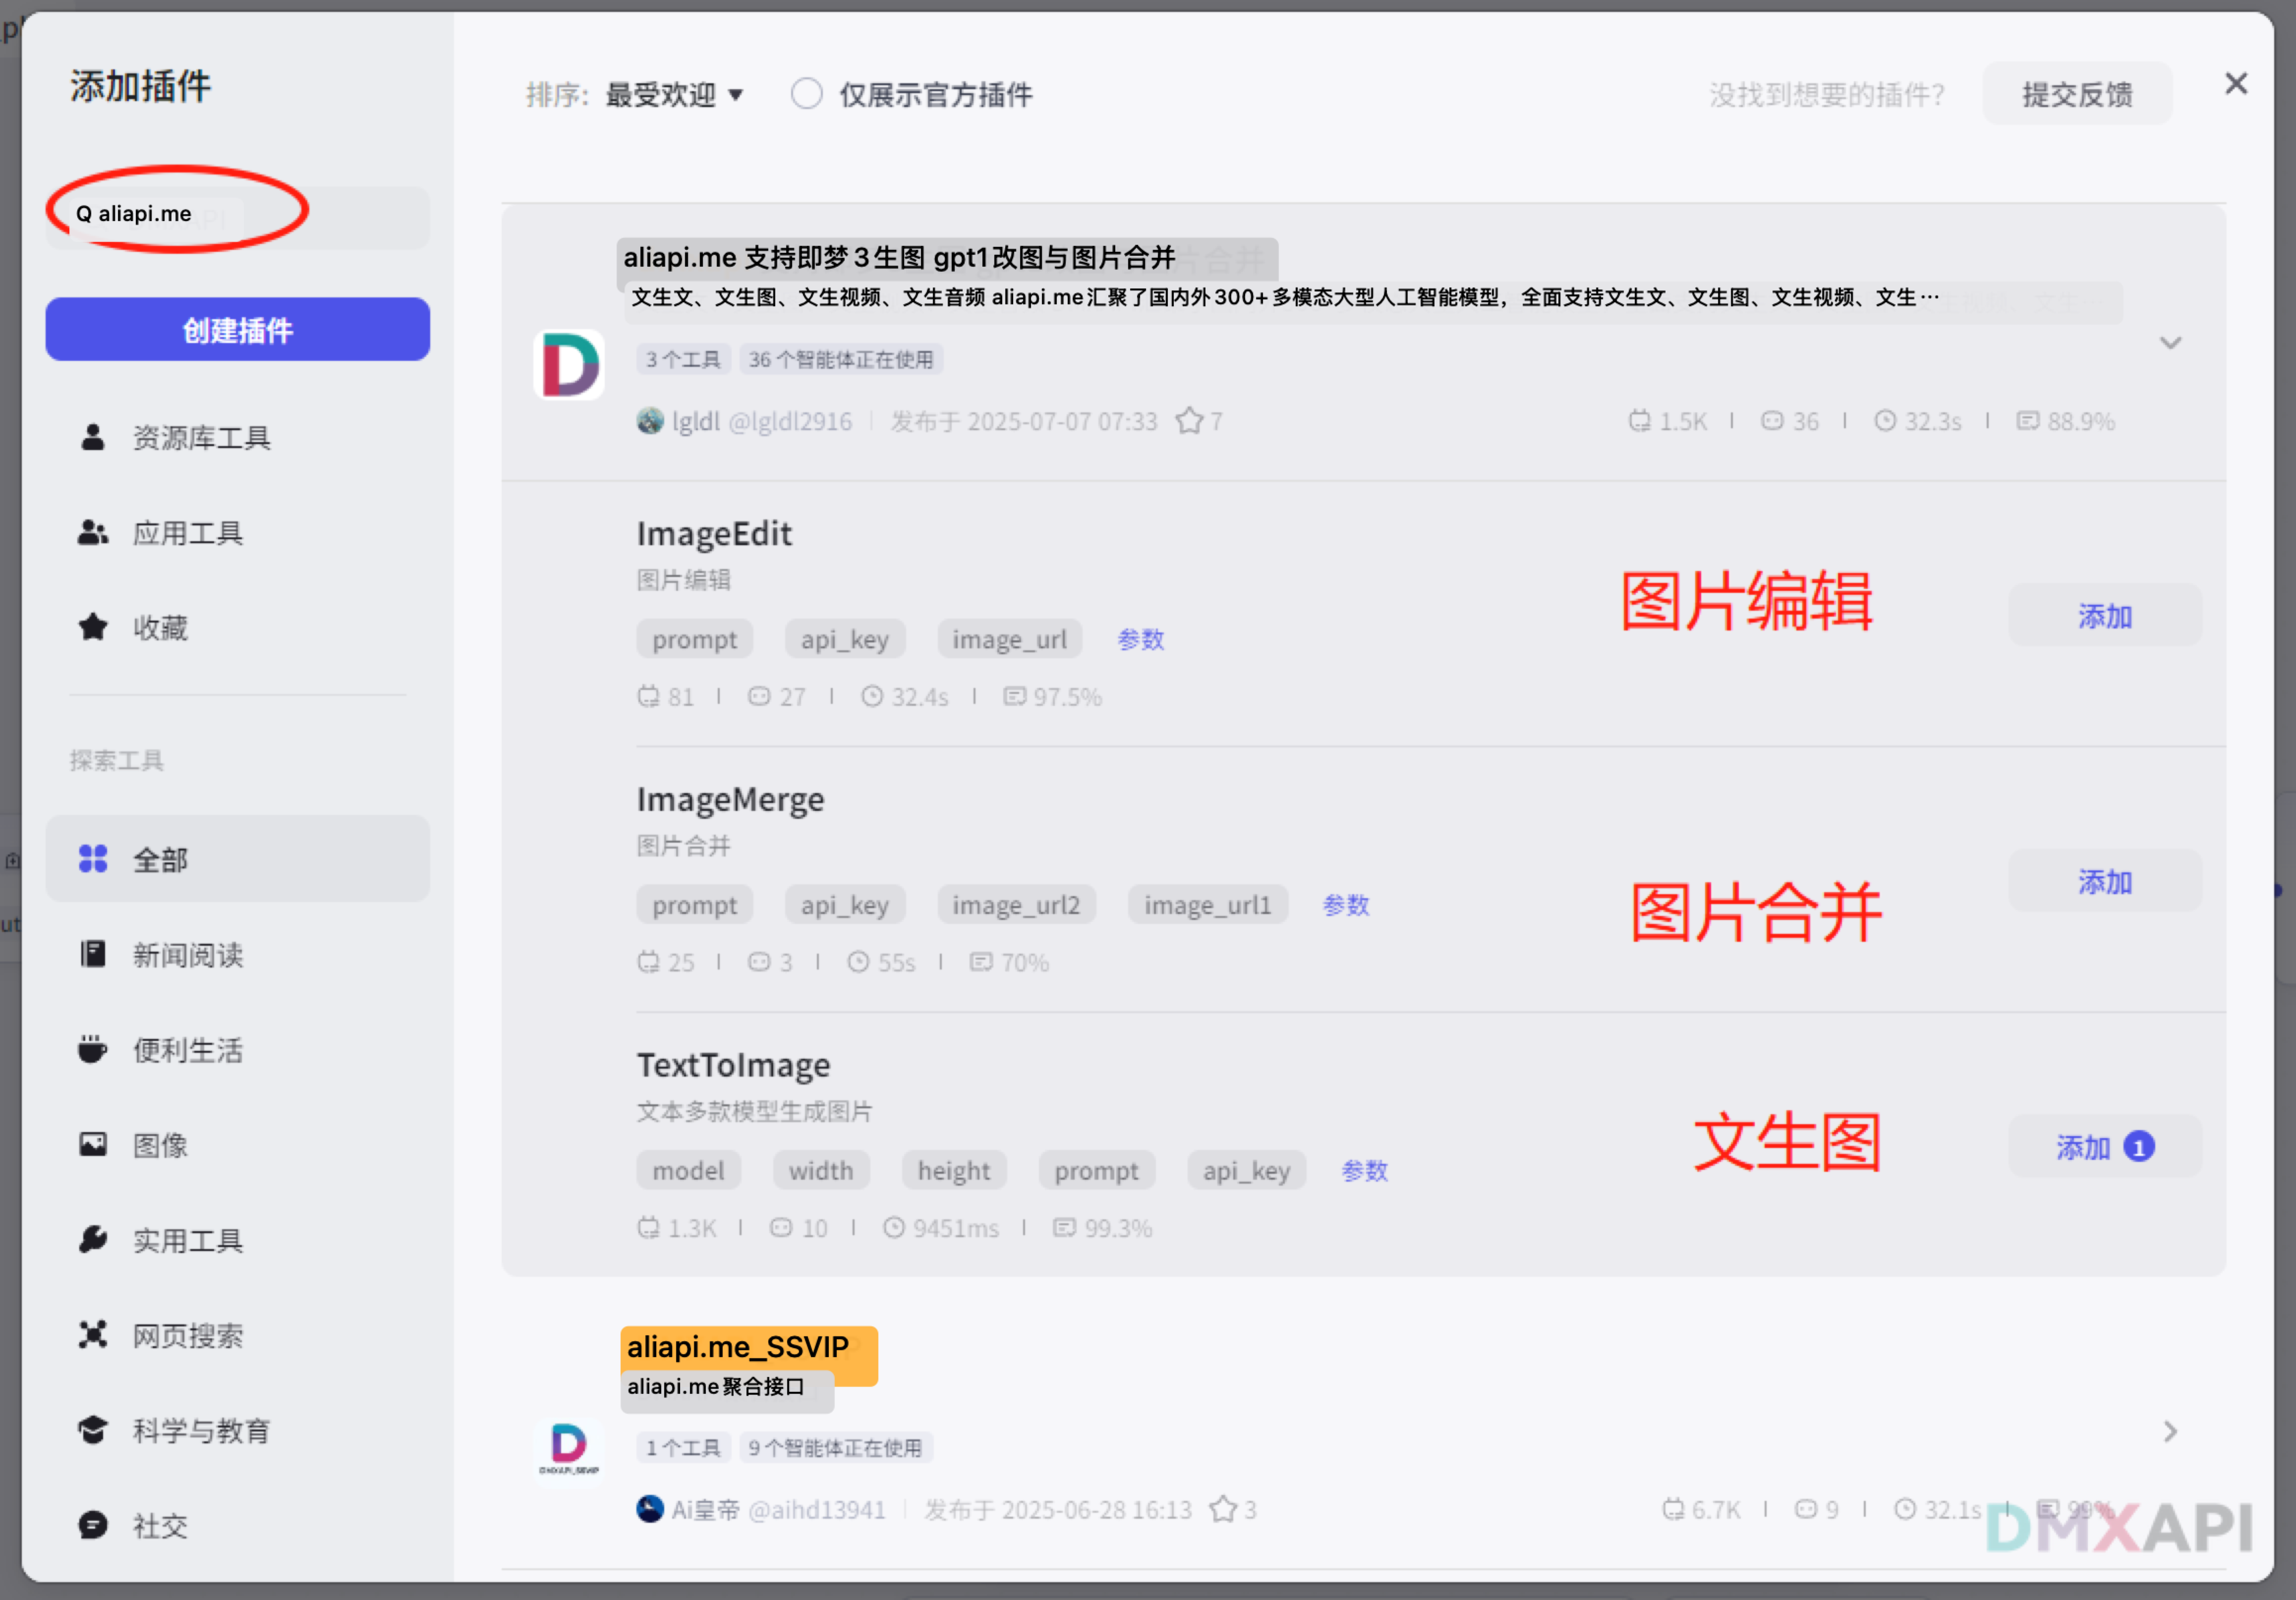Select 资源库工具 in the sidebar

coord(238,437)
